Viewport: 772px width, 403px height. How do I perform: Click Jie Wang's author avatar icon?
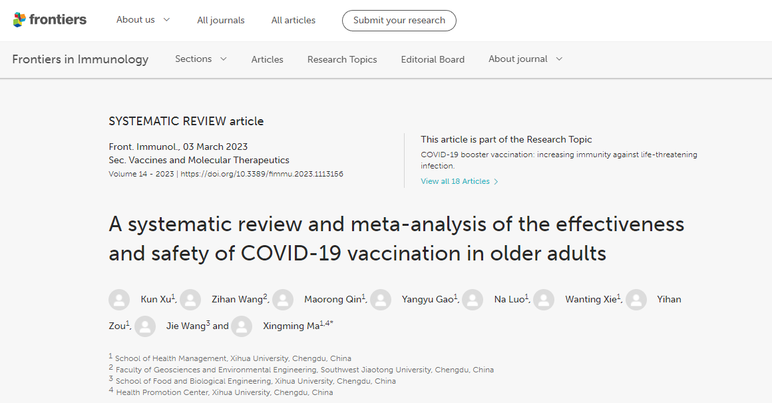[x=145, y=326]
